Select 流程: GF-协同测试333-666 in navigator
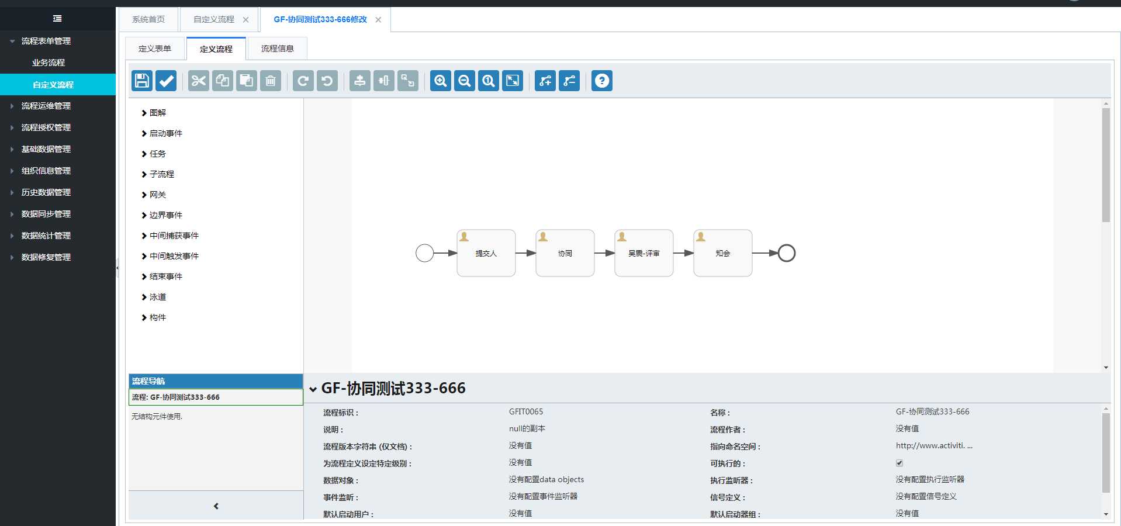Image resolution: width=1121 pixels, height=526 pixels. pyautogui.click(x=216, y=397)
